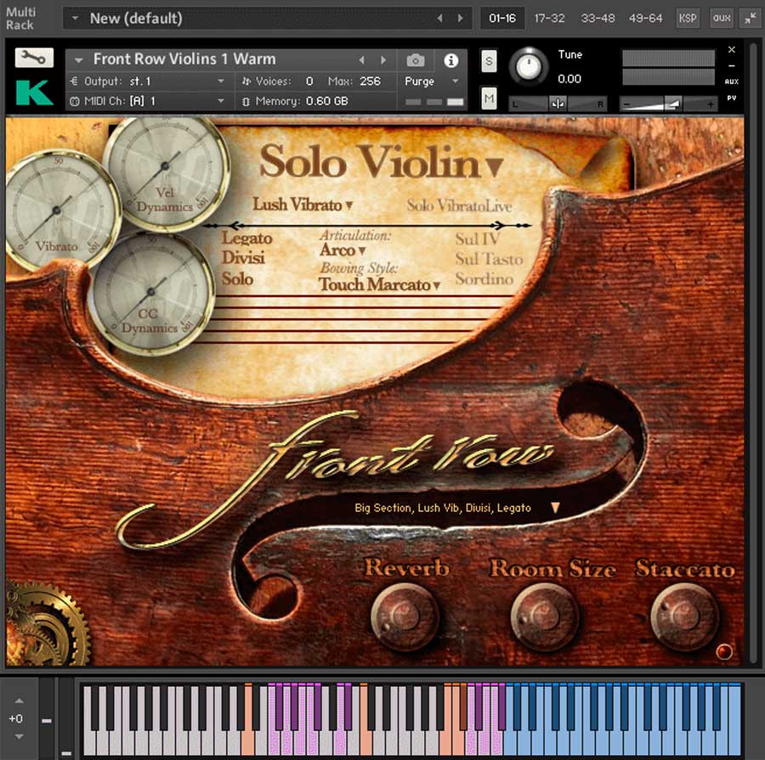Select previous instrument arrow beside Front Row Violins
The height and width of the screenshot is (760, 765).
click(361, 60)
